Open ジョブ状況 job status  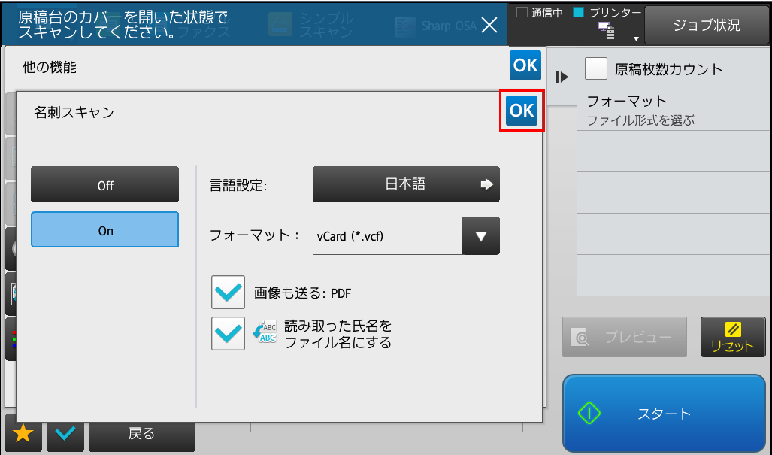707,25
